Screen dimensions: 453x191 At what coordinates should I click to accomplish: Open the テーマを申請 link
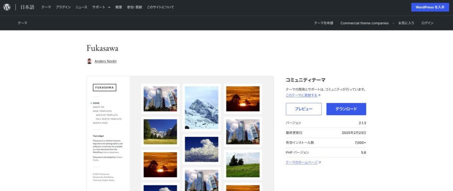click(323, 23)
